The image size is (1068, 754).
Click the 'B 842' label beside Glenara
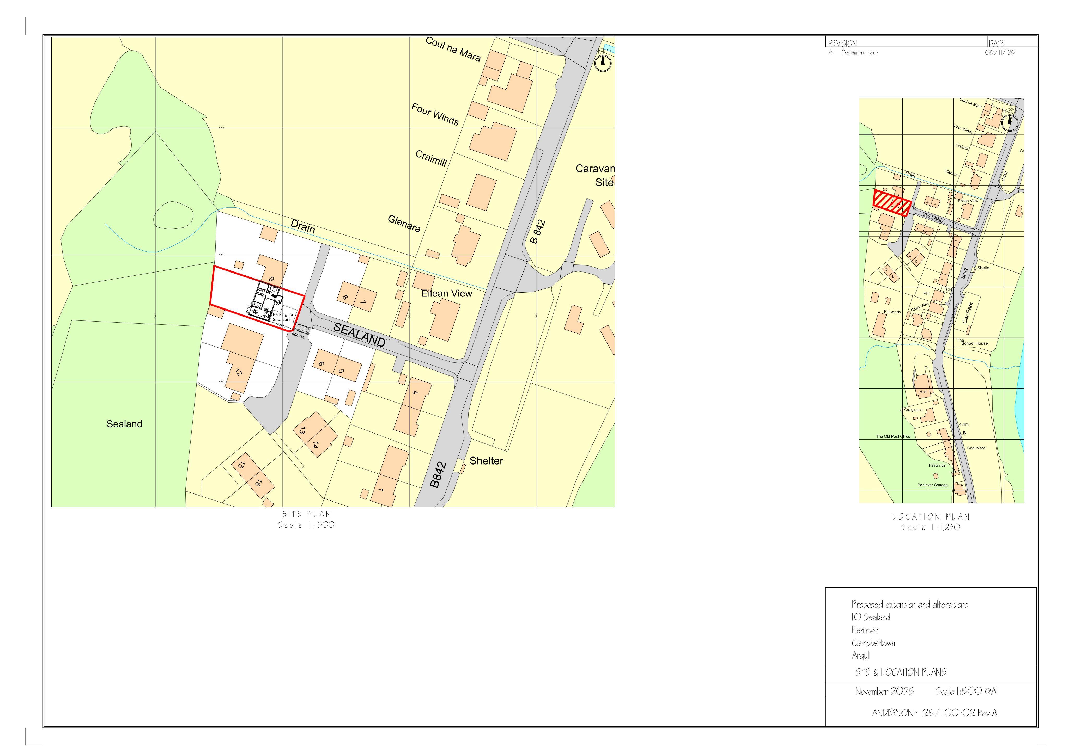pyautogui.click(x=538, y=232)
